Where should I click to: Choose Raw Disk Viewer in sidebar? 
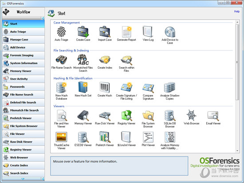pos(24,142)
